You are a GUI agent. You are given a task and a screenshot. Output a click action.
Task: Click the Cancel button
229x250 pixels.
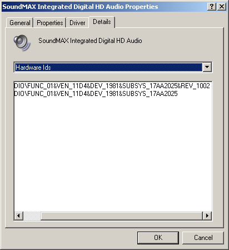[203, 238]
